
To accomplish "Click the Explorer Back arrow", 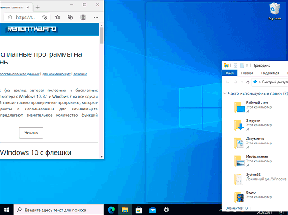I will point(227,82).
